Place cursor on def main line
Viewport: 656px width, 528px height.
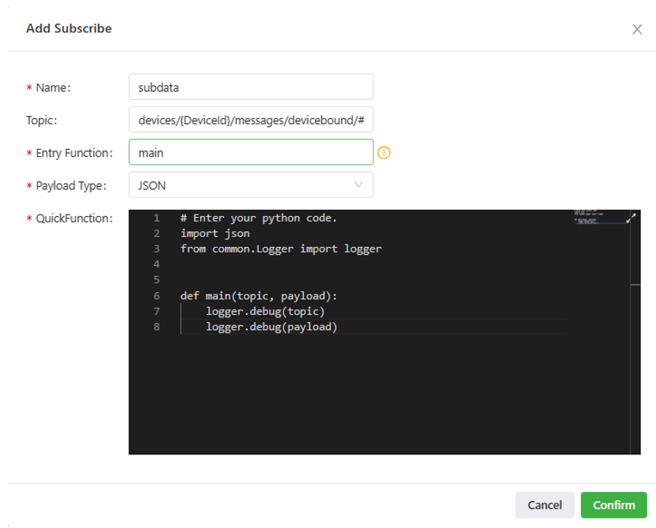pyautogui.click(x=258, y=296)
